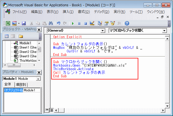Click the Option Explicit code line
Viewport: 173px width, 116px height.
[67, 37]
